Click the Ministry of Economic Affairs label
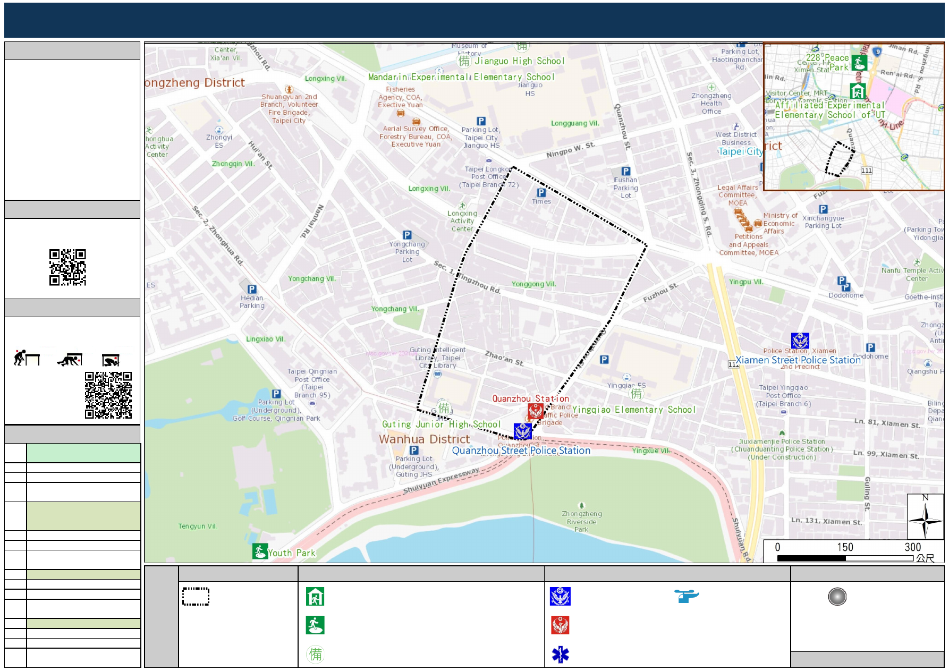 (x=780, y=223)
